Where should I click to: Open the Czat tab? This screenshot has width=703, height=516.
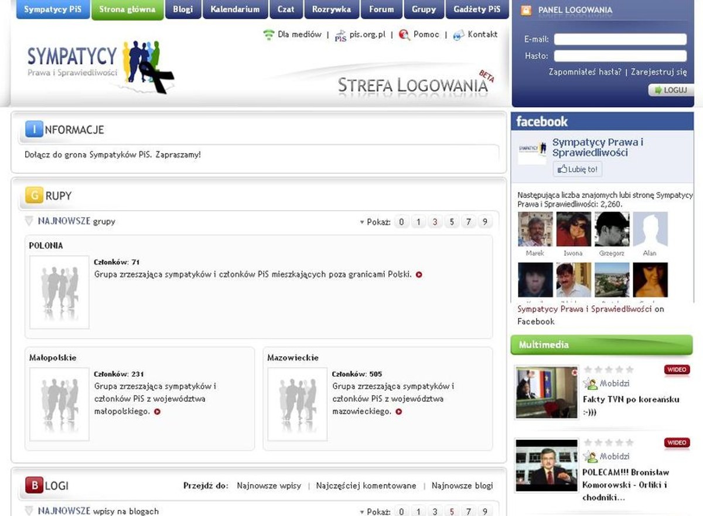pyautogui.click(x=286, y=9)
